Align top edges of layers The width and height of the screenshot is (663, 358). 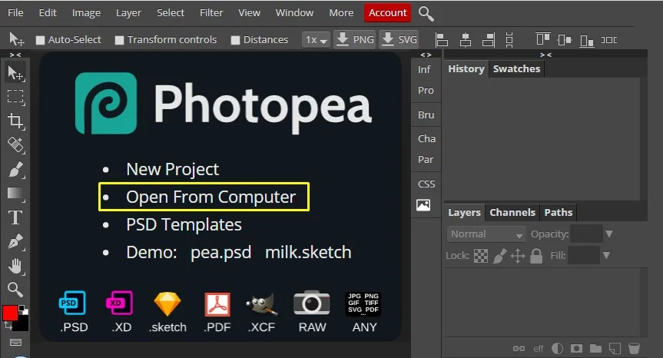542,39
